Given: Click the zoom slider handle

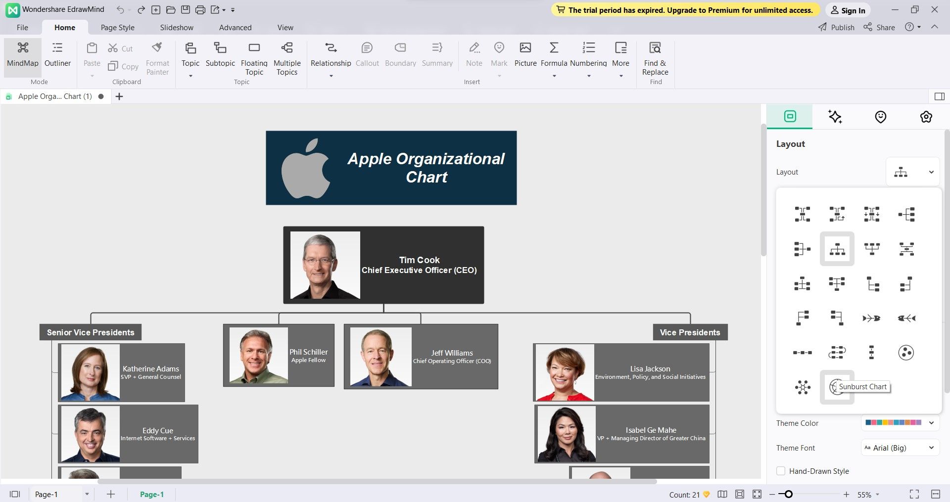Looking at the screenshot, I should coord(789,494).
